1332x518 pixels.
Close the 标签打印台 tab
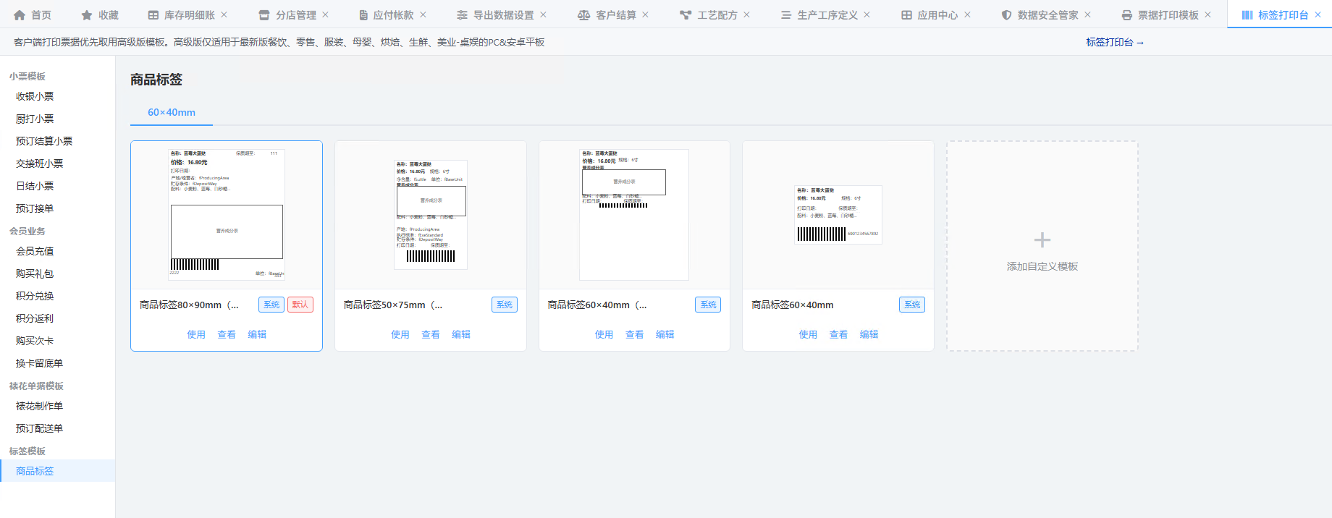[x=1318, y=14]
